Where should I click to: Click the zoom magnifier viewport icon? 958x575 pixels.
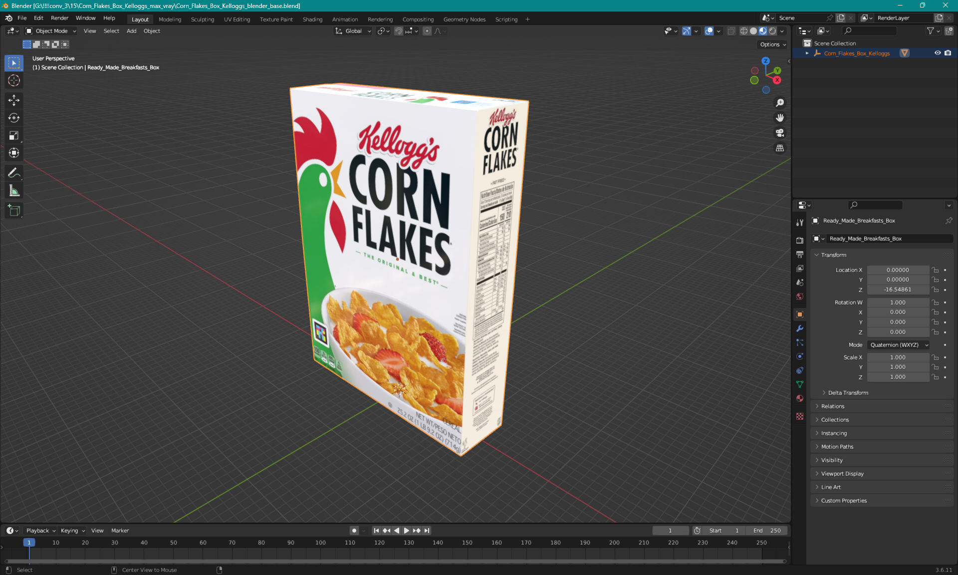coord(779,103)
